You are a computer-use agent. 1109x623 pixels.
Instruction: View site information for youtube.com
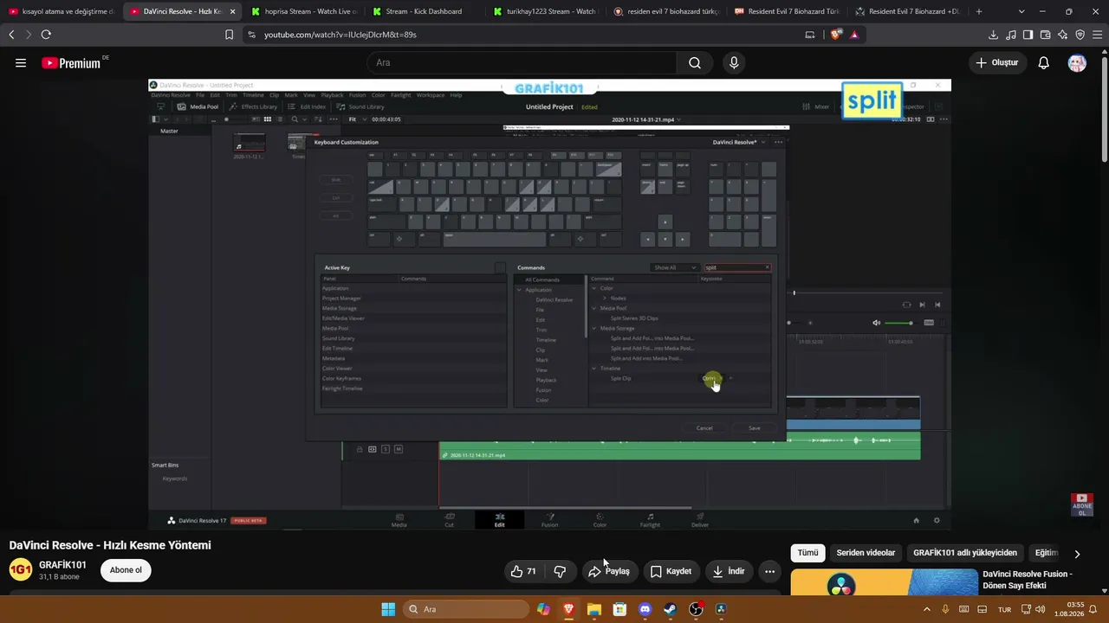251,35
